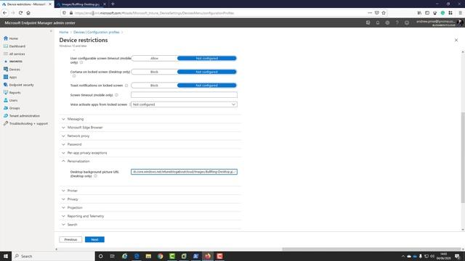This screenshot has height=261, width=465.
Task: Open the directory and subscription filter icon
Action: coord(368,22)
